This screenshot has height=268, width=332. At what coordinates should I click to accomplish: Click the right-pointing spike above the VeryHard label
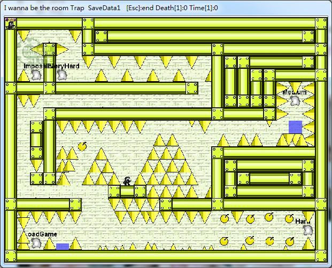point(63,50)
